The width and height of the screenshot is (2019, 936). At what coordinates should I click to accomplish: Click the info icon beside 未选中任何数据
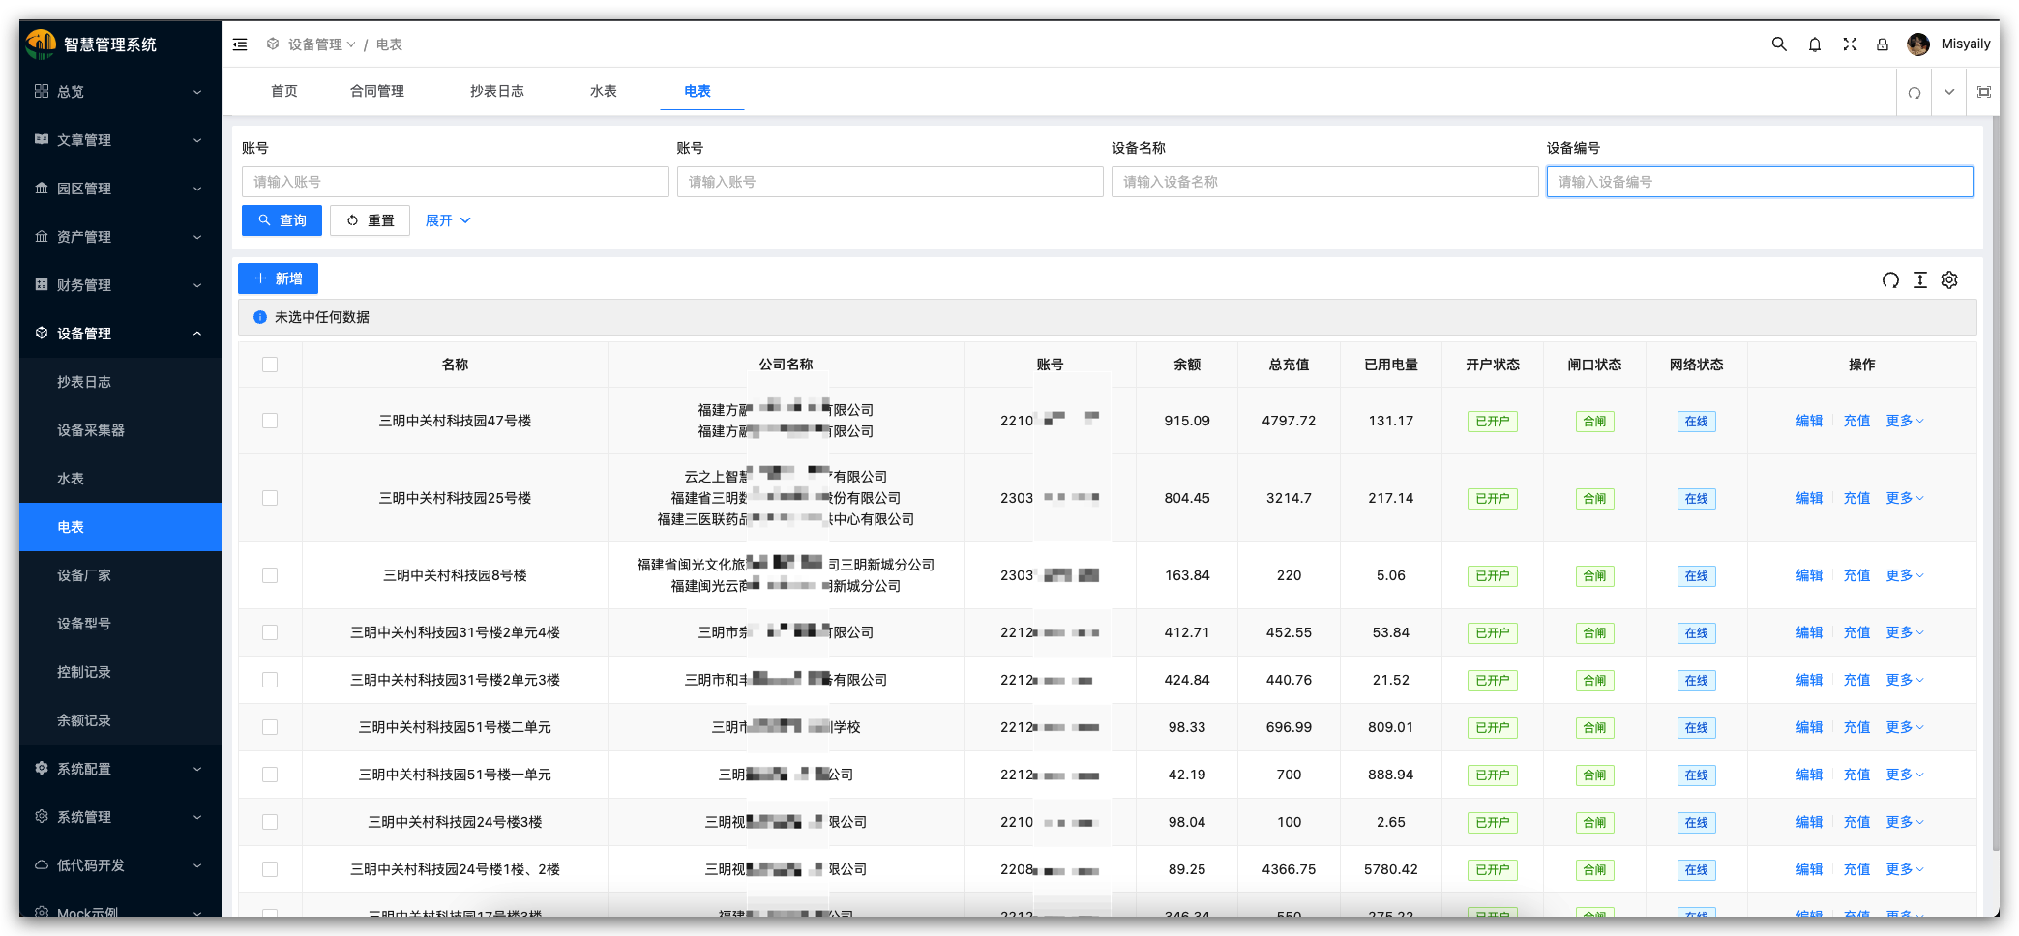click(x=260, y=317)
